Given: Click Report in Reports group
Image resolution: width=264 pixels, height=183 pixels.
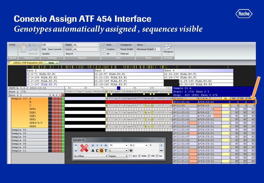Looking at the screenshot, I should pyautogui.click(x=69, y=54).
